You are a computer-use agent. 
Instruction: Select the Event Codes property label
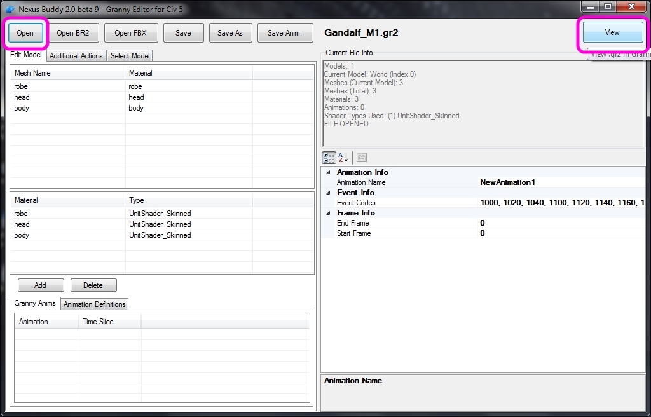click(x=356, y=203)
